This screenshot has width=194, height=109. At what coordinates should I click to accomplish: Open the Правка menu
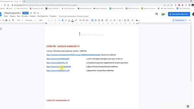pos(12,16)
